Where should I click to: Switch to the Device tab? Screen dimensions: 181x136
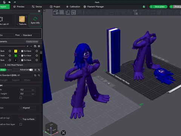(37, 7)
